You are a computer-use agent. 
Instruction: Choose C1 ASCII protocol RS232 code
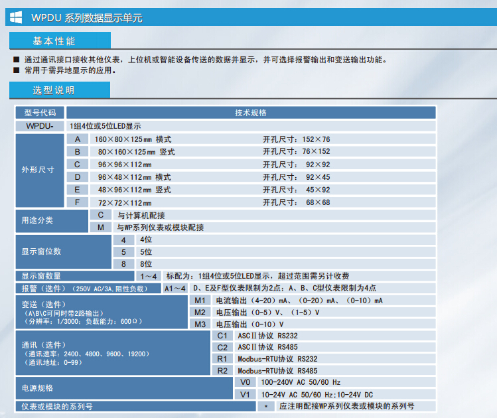223,335
